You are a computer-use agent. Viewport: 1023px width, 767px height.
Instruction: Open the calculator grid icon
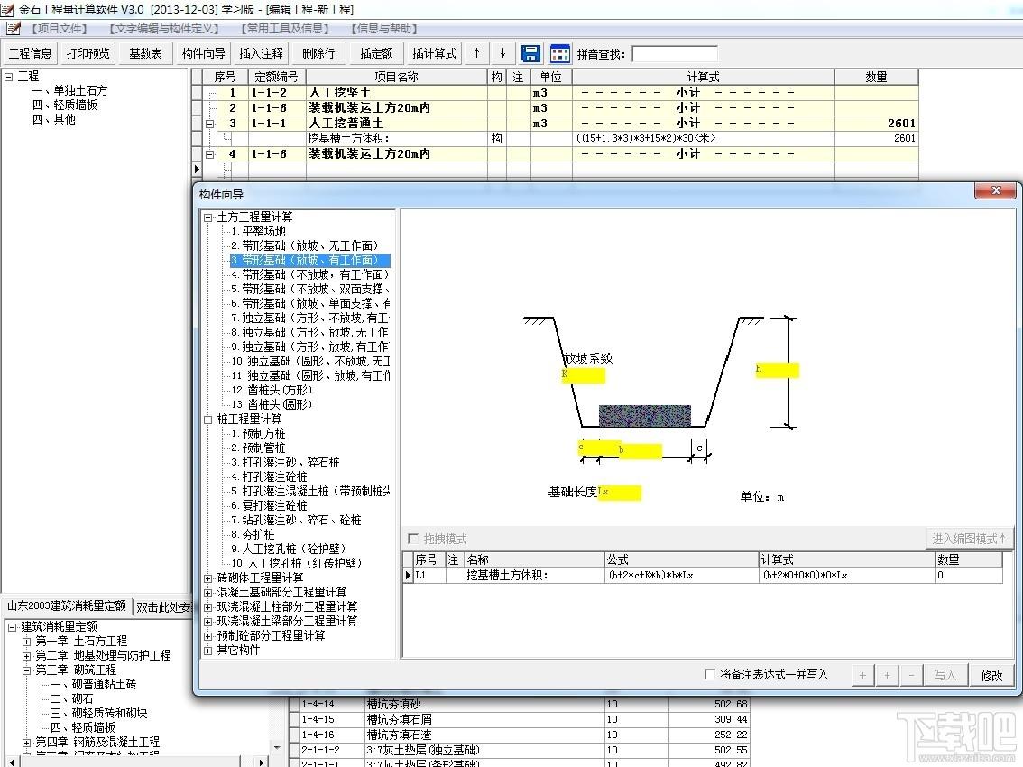pyautogui.click(x=560, y=53)
